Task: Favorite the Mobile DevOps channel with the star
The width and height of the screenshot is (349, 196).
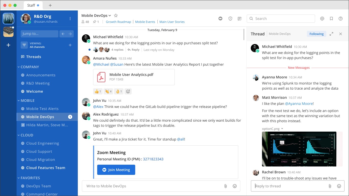Action: [x=116, y=16]
